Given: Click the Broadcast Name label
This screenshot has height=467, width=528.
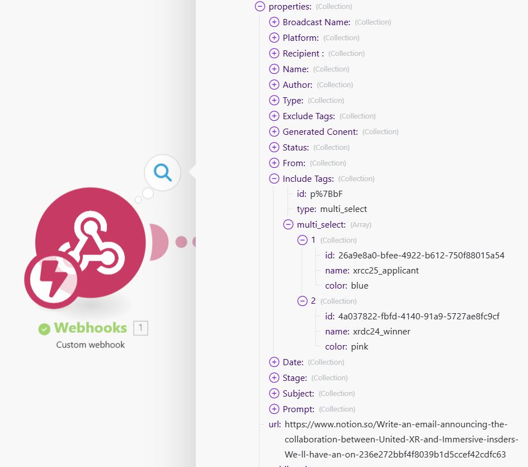Looking at the screenshot, I should point(317,22).
